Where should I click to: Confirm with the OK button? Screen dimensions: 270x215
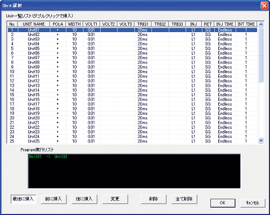pyautogui.click(x=223, y=203)
